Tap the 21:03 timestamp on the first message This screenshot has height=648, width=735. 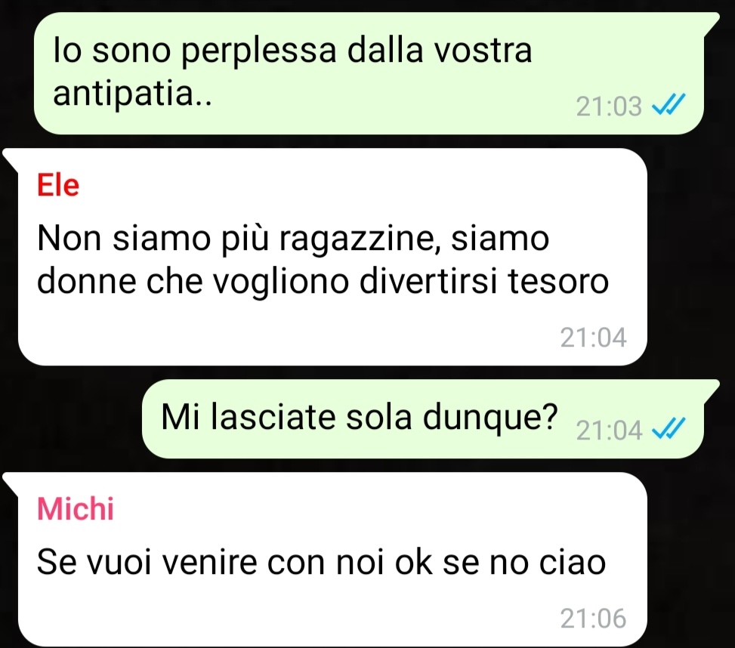(608, 106)
